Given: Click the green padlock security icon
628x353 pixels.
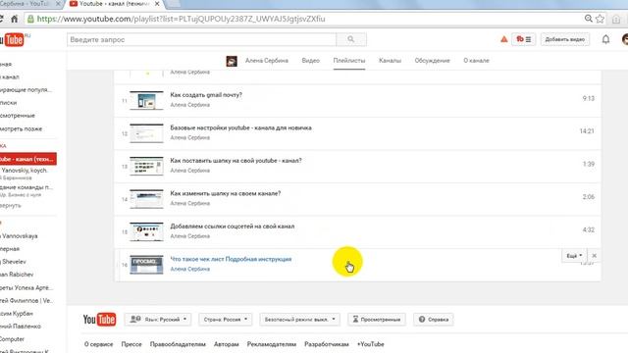Looking at the screenshot, I should [30, 19].
